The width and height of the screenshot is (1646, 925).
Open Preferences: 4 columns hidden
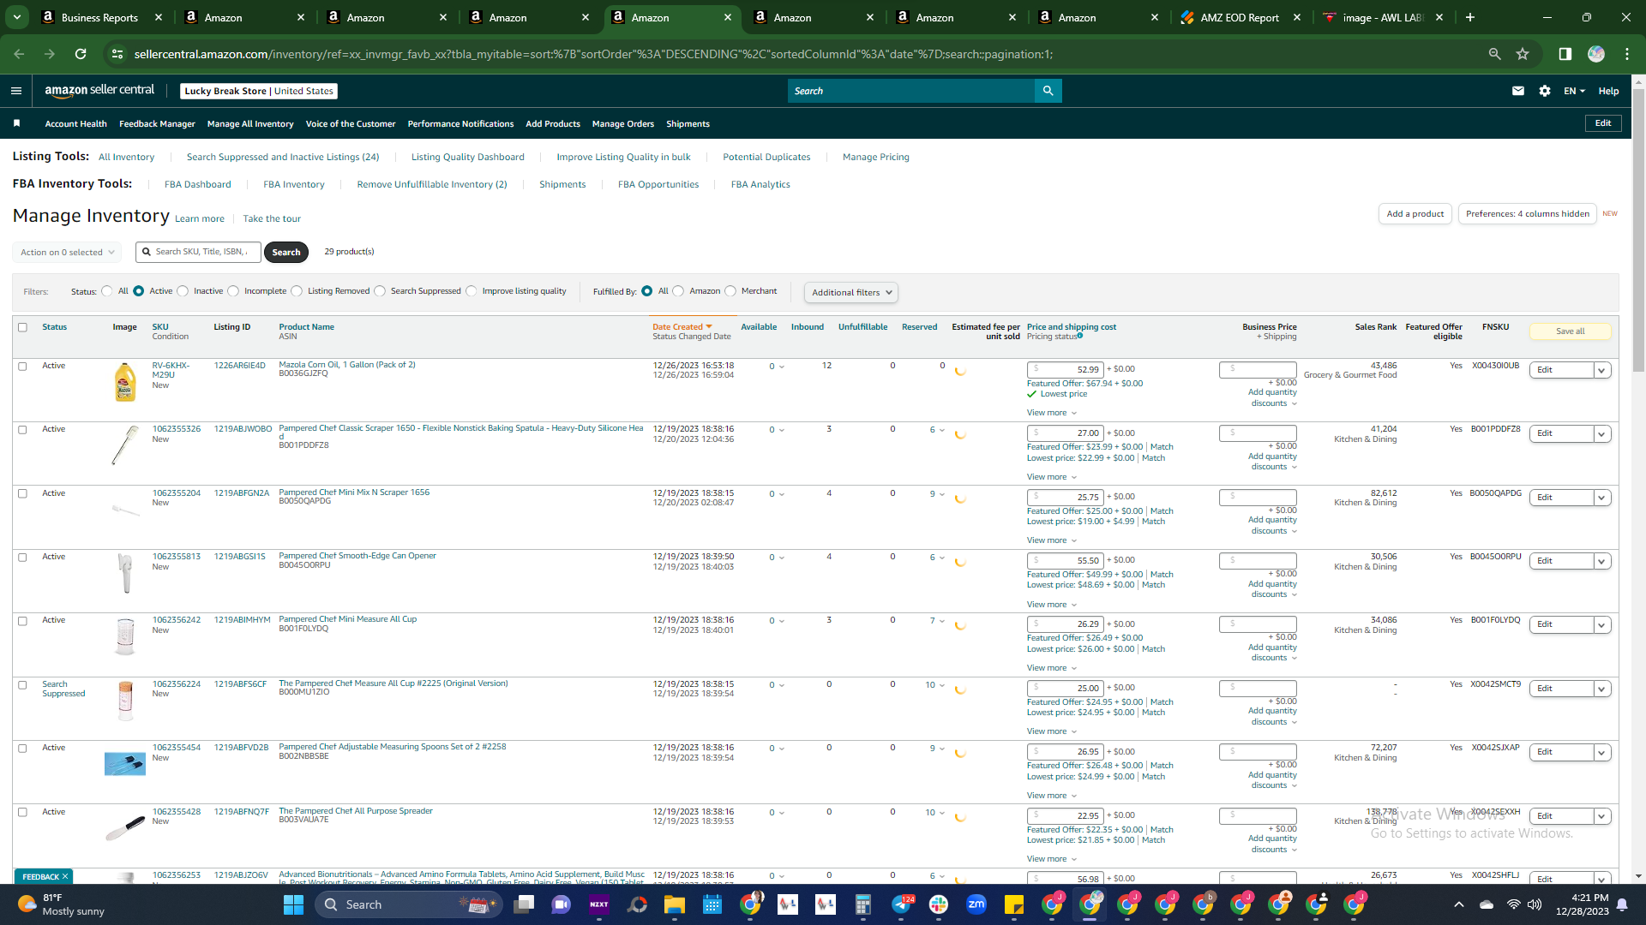coord(1528,213)
